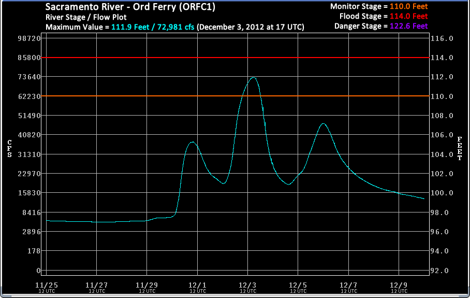Click the right axis label '112.0'
The width and height of the screenshot is (470, 298).
(x=442, y=77)
